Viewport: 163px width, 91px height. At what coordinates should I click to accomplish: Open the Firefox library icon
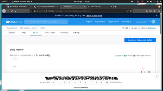(x=147, y=11)
